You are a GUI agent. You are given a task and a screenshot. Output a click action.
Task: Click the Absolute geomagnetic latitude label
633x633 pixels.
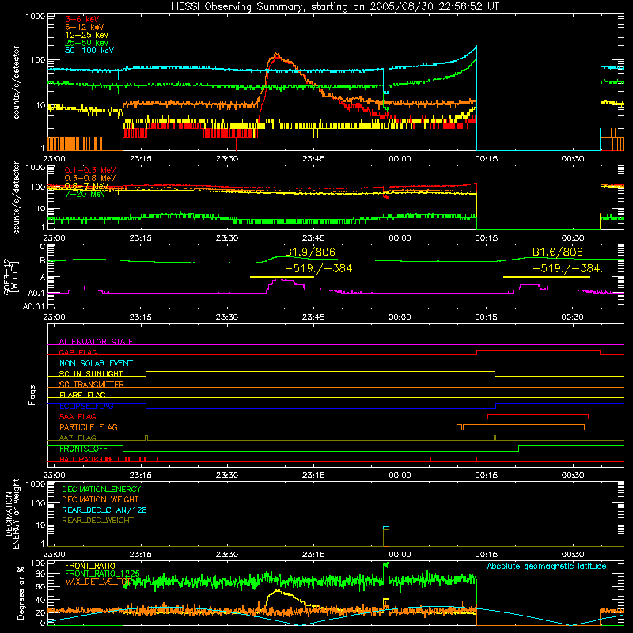(547, 566)
